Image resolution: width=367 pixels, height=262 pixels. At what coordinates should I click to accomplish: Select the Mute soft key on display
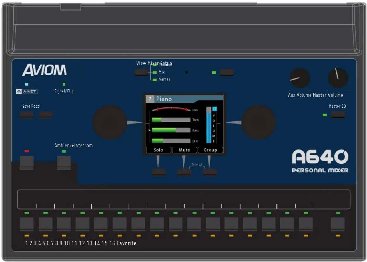pyautogui.click(x=184, y=150)
